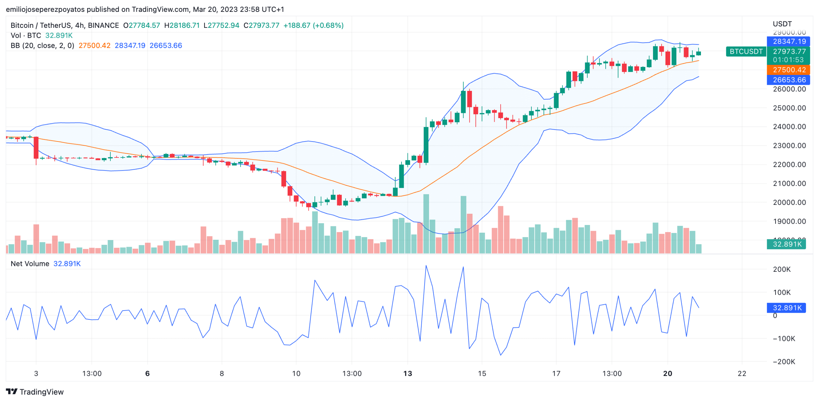Click the TradingView logo icon

12,391
